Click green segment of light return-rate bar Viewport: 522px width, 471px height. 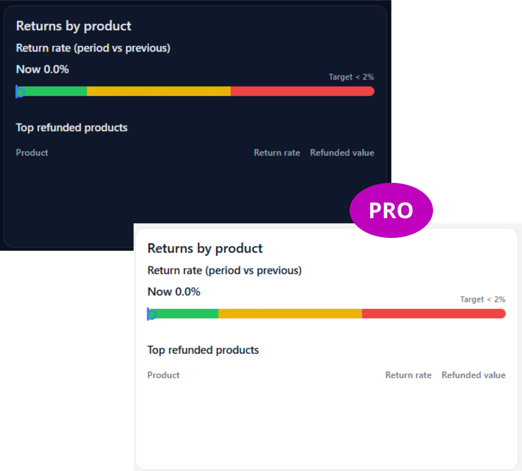click(185, 314)
